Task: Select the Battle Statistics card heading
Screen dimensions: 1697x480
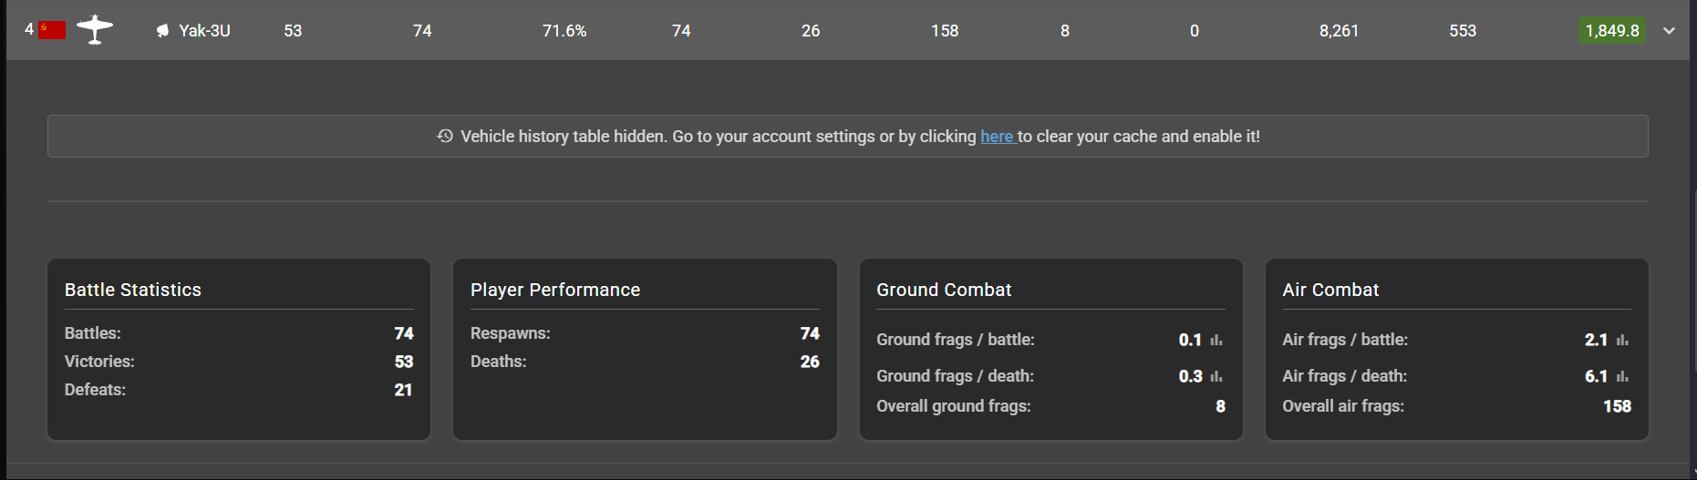Action: (133, 290)
